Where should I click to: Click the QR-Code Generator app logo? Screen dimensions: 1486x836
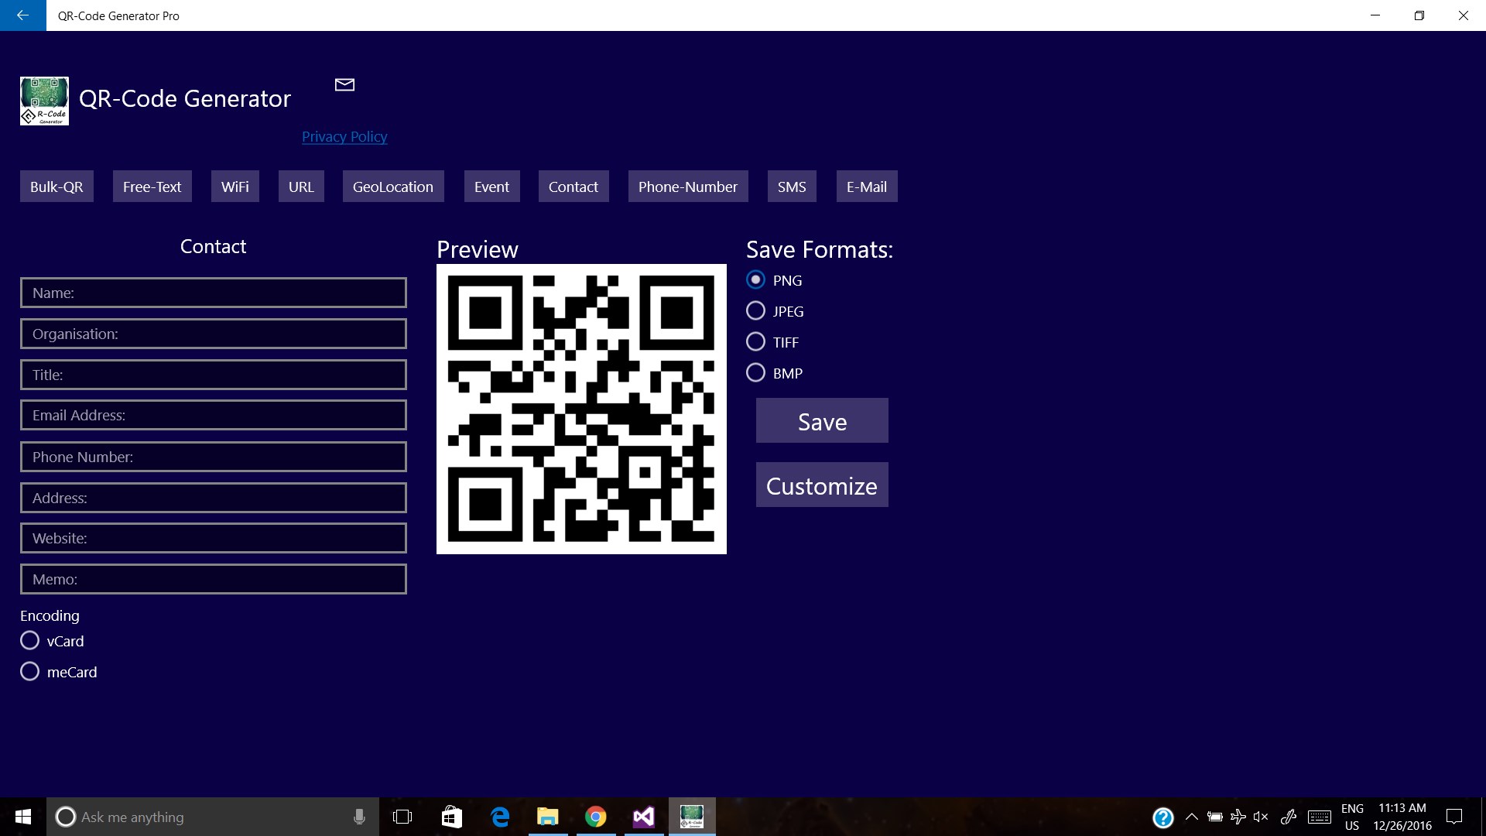(44, 101)
